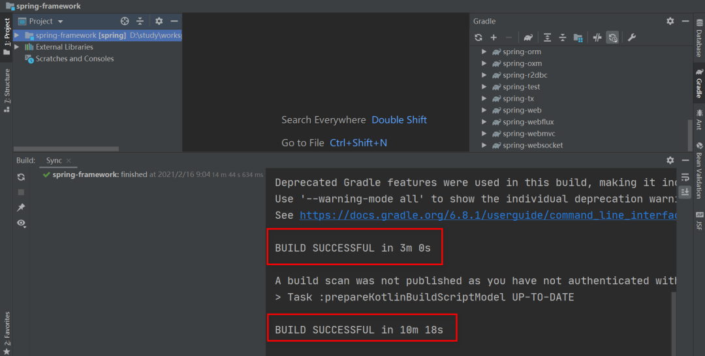The width and height of the screenshot is (705, 356).
Task: Open Build panel gear settings
Action: point(670,160)
